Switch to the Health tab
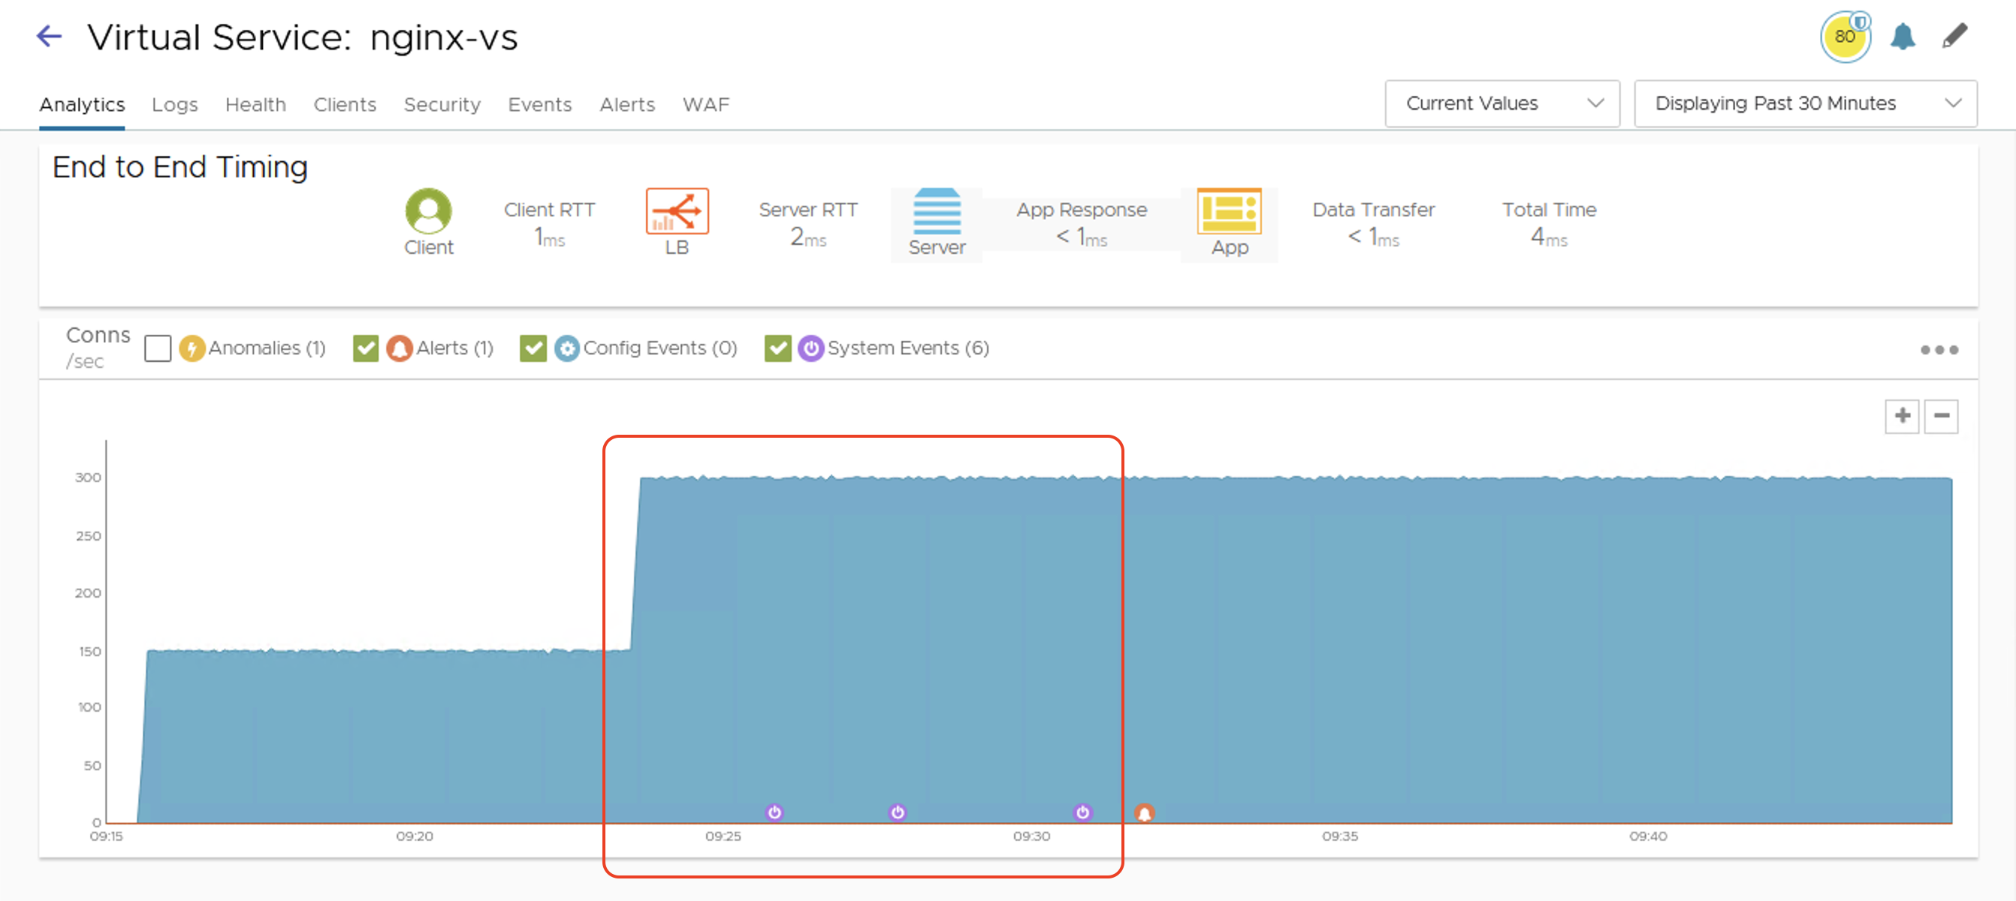This screenshot has height=901, width=2016. point(255,105)
